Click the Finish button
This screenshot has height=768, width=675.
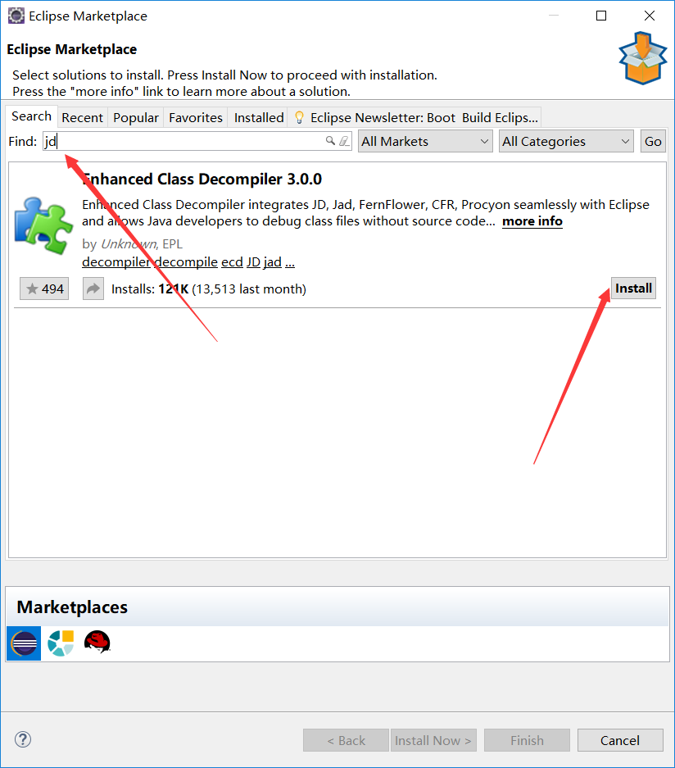tap(527, 740)
